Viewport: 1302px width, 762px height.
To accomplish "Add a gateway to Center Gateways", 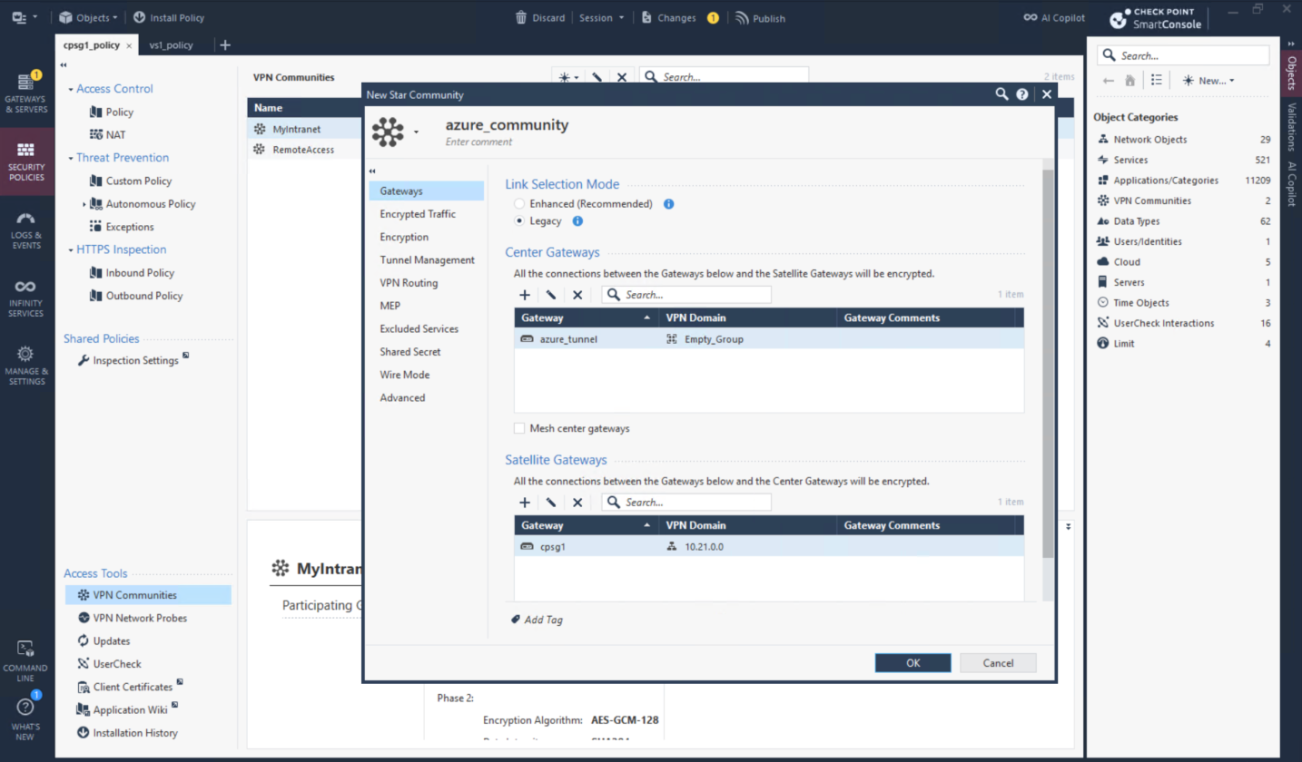I will [x=525, y=295].
